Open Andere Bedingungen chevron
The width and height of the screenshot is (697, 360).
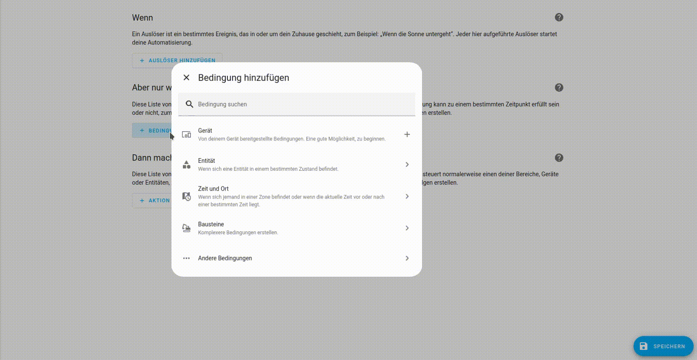407,258
